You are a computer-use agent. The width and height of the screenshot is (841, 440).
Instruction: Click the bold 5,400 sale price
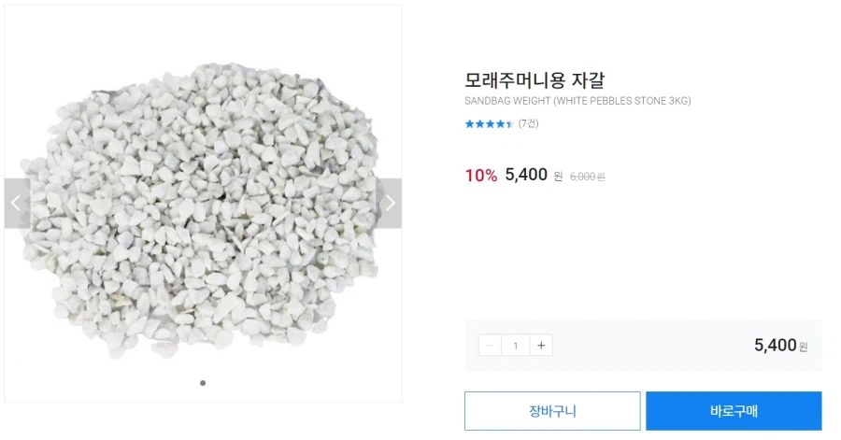[526, 175]
